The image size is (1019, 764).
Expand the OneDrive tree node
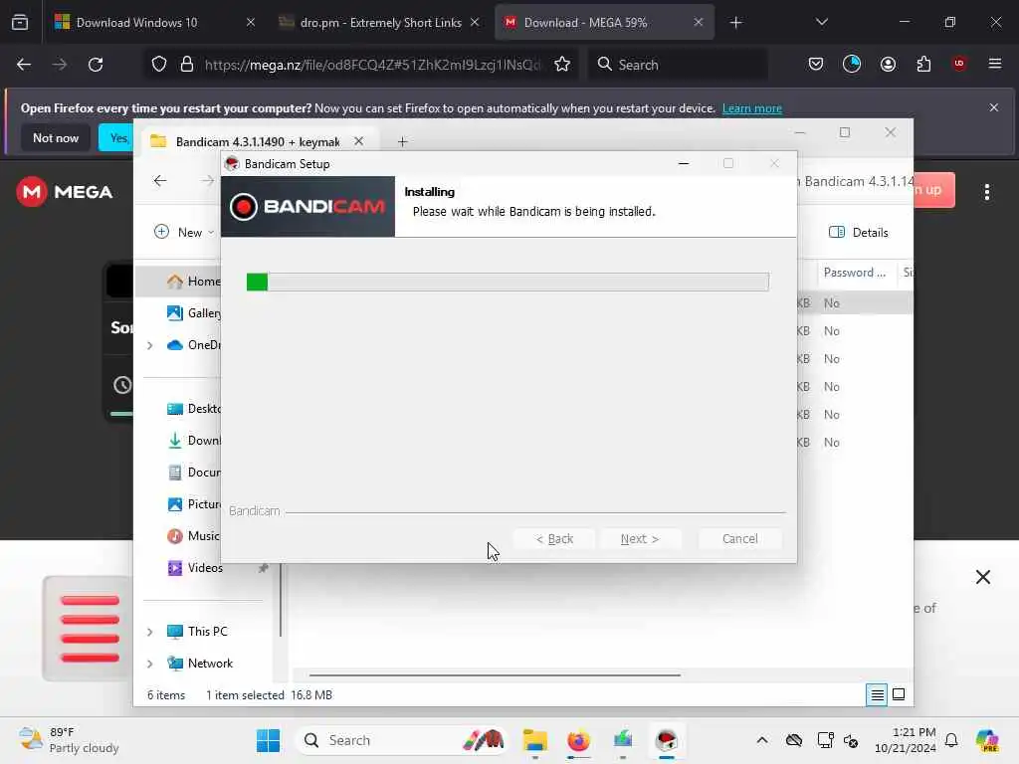click(x=149, y=345)
